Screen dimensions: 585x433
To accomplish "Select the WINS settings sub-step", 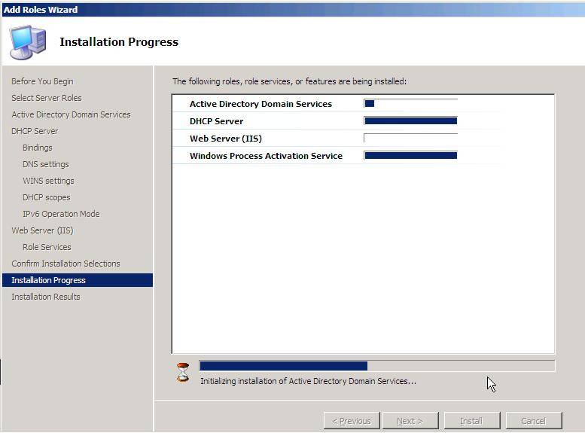I will point(48,181).
